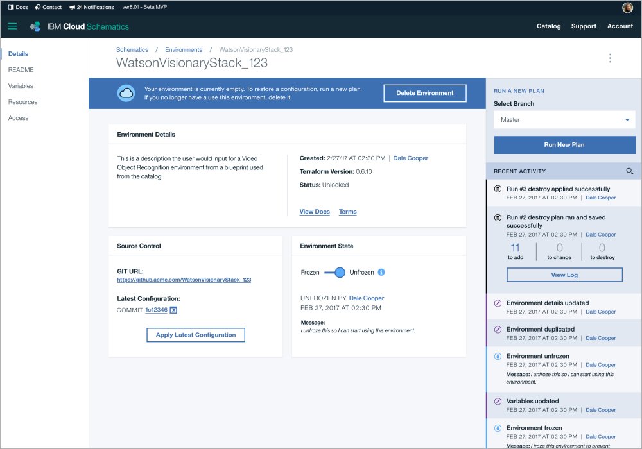Image resolution: width=642 pixels, height=449 pixels.
Task: Click Environment unfrozen activity icon
Action: point(498,356)
